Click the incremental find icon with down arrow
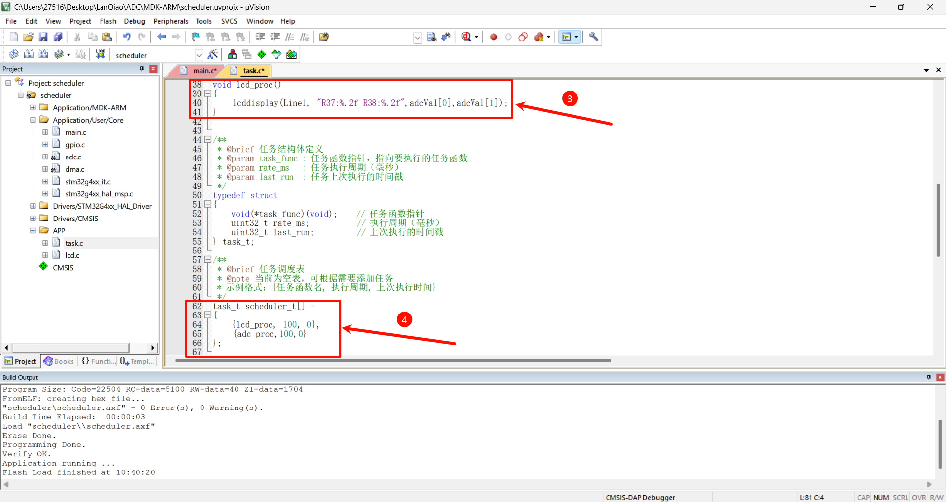946x502 pixels. 446,37
